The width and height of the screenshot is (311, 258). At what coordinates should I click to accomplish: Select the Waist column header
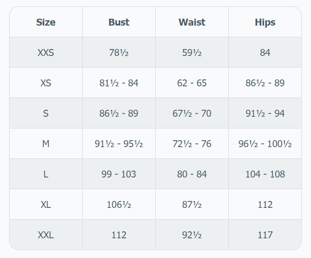pyautogui.click(x=192, y=22)
